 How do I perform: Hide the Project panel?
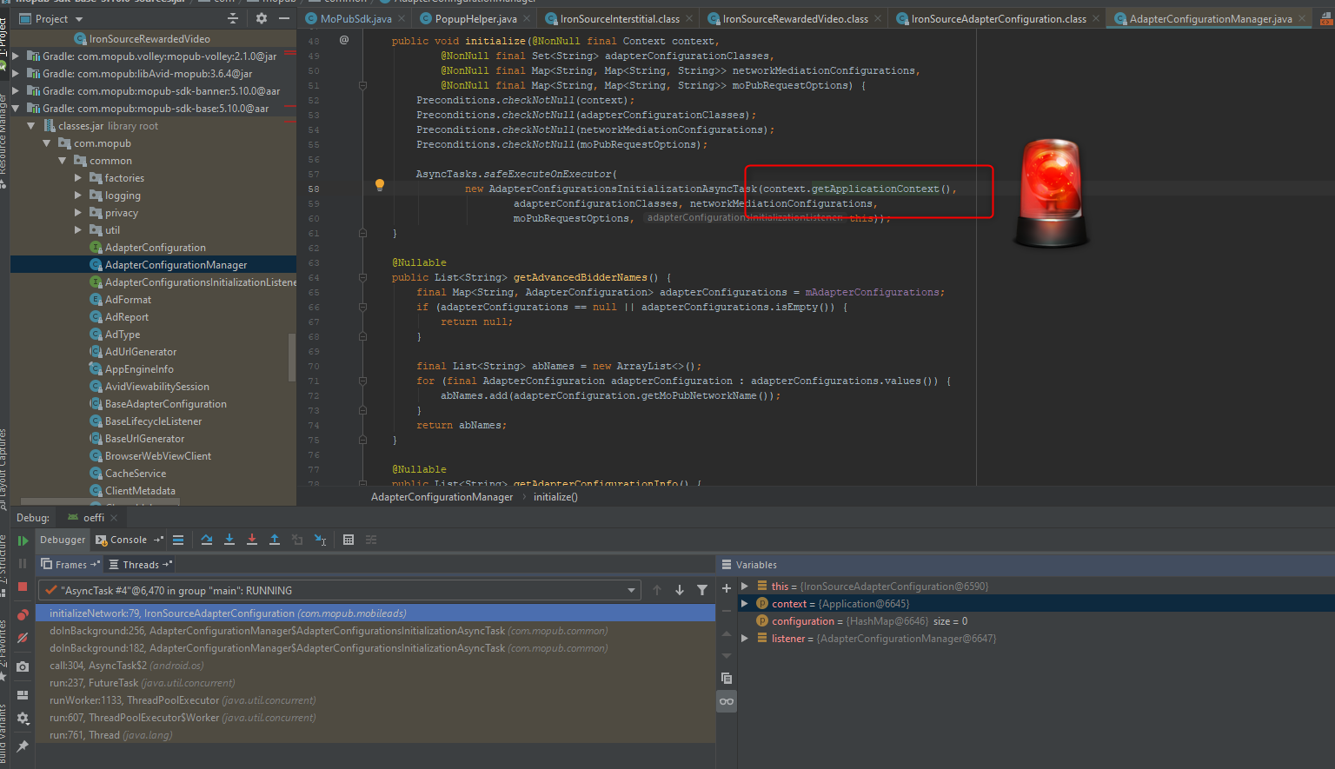[283, 18]
